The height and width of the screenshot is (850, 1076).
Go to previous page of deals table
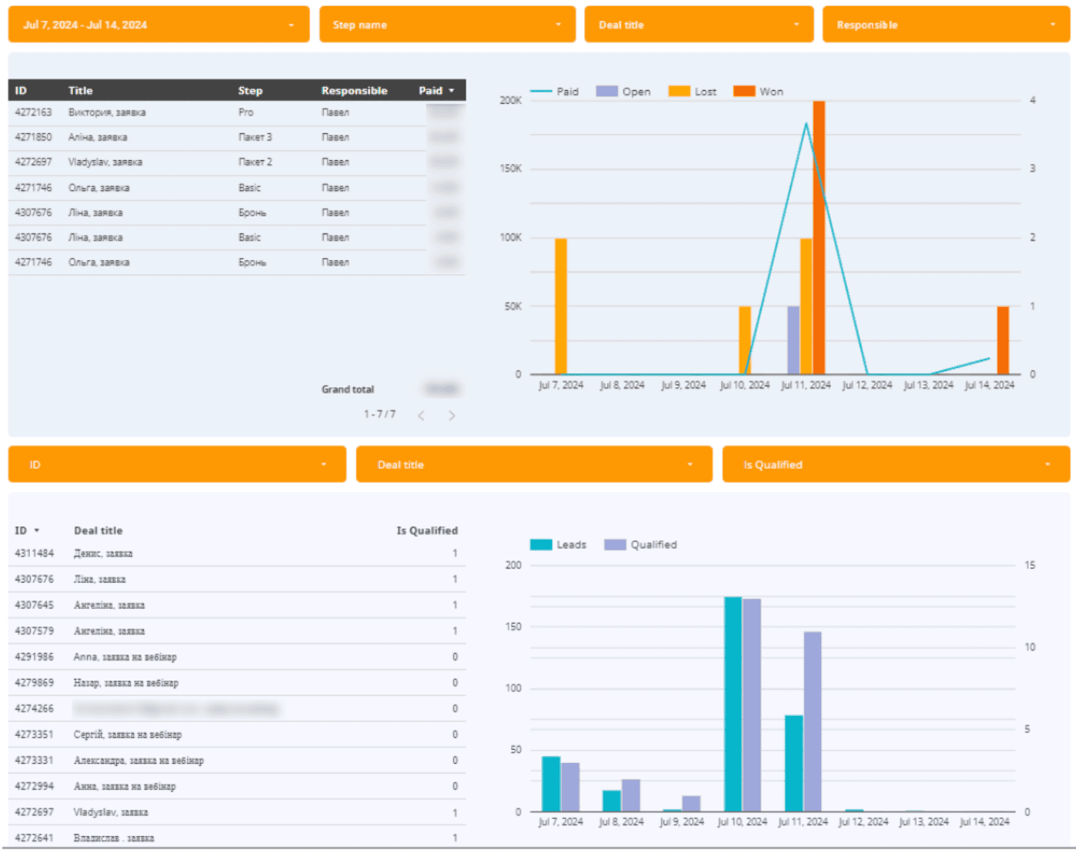[x=421, y=416]
